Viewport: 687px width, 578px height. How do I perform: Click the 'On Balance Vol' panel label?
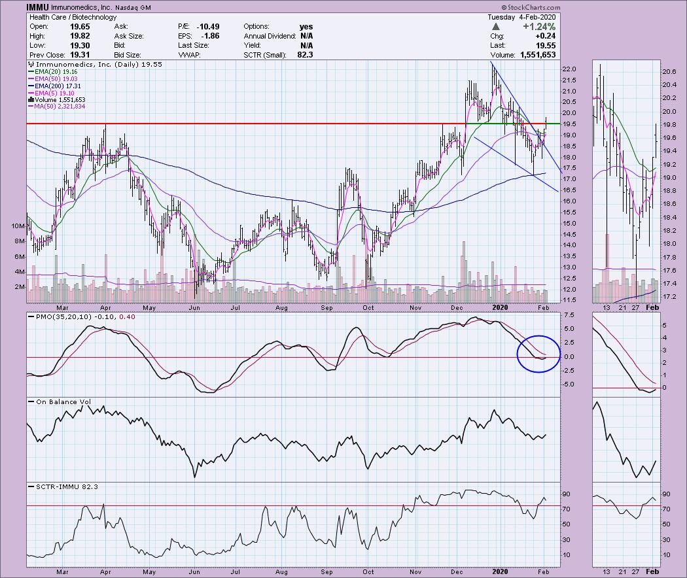(63, 401)
